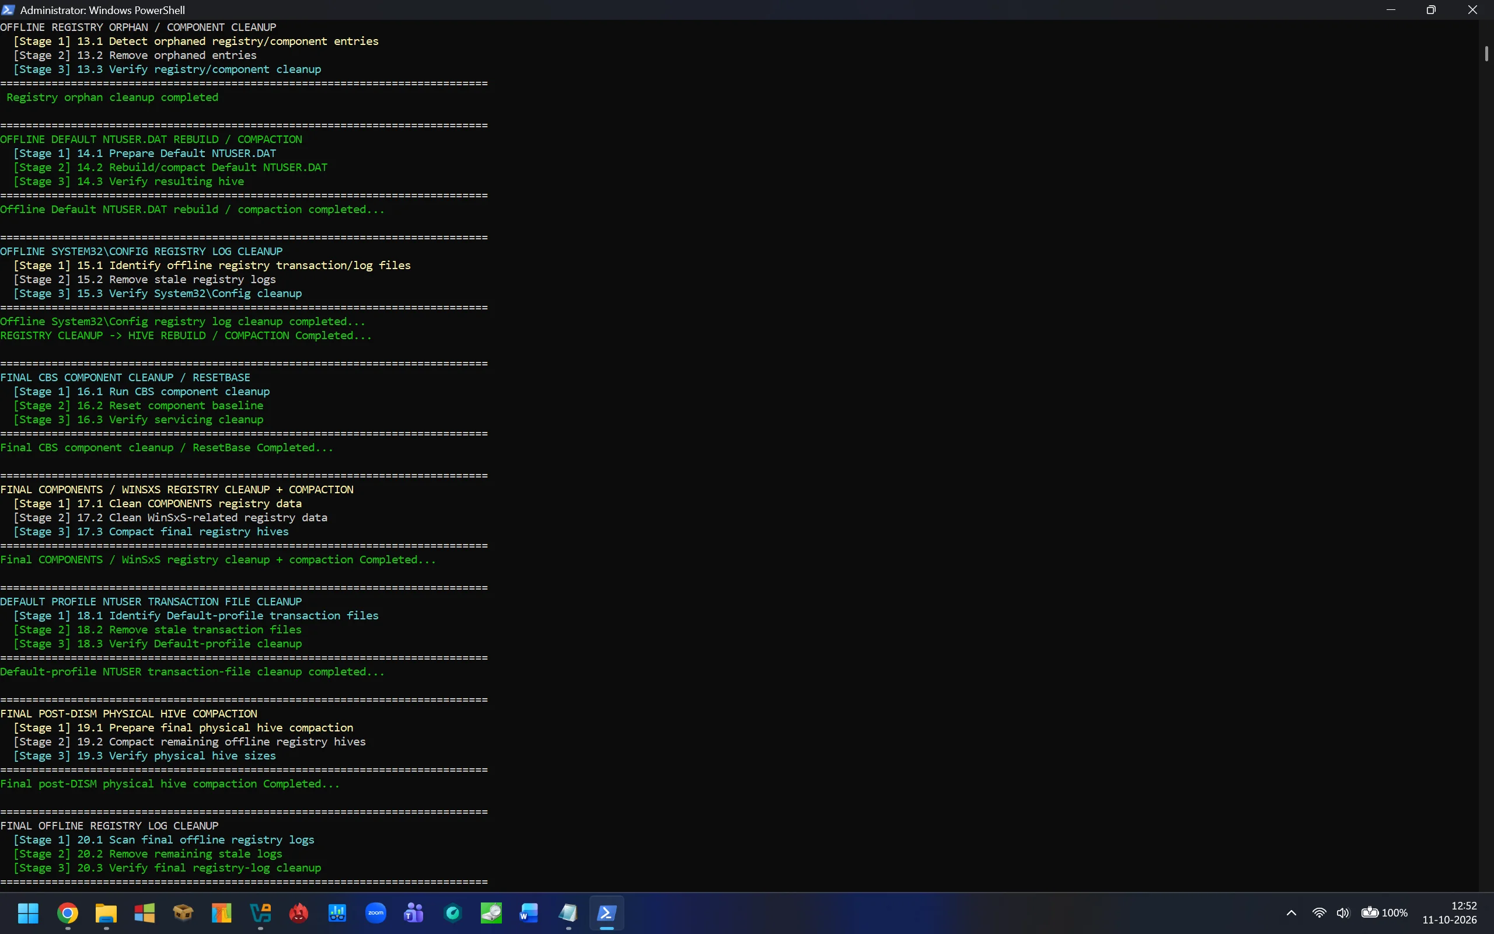Launch the red AnTuTu flame icon app
This screenshot has width=1494, height=934.
click(299, 912)
